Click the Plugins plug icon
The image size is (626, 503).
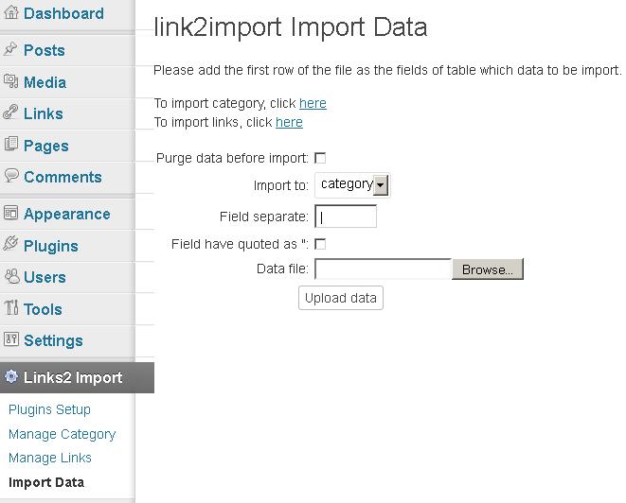(10, 244)
